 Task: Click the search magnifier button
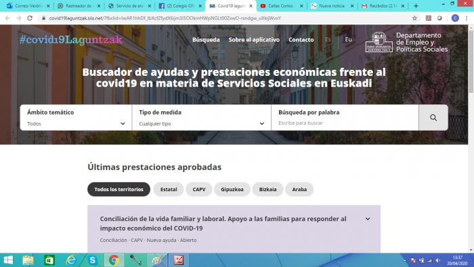pos(433,118)
